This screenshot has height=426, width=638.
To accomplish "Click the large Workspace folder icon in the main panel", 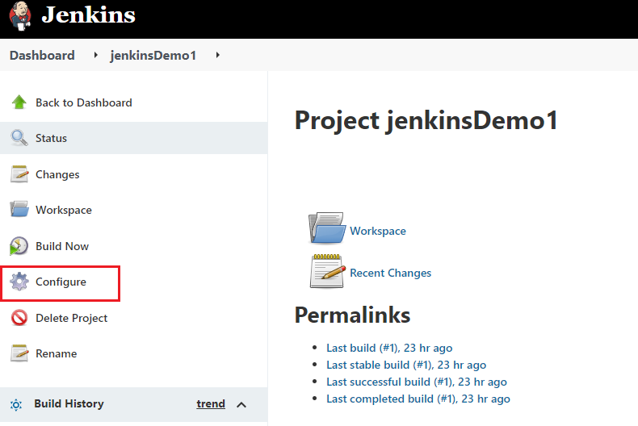I will (327, 228).
